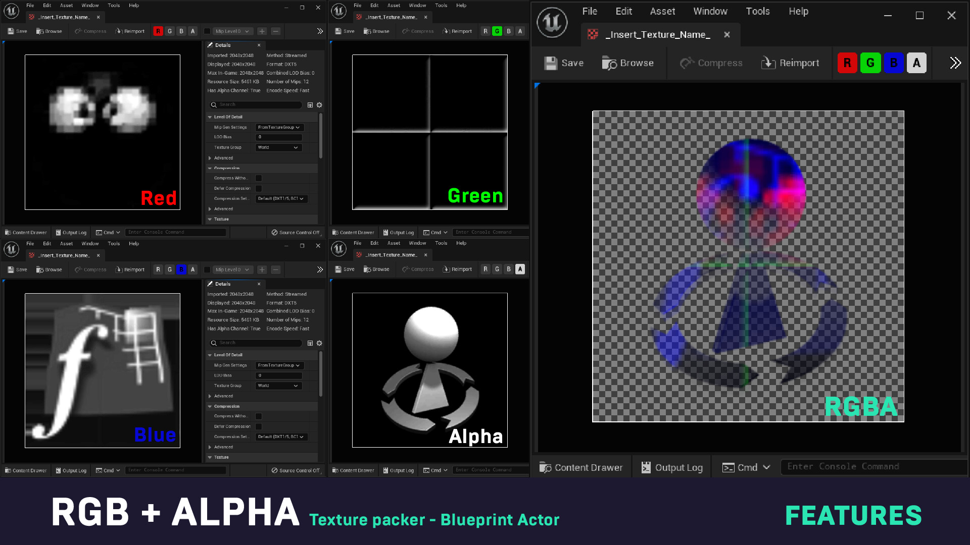Image resolution: width=970 pixels, height=545 pixels.
Task: Click Source Control Off in Blue preview window
Action: pyautogui.click(x=296, y=470)
